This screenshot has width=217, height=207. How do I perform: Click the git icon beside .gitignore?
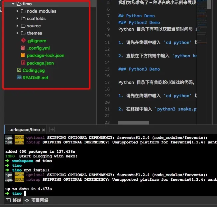(x=23, y=41)
